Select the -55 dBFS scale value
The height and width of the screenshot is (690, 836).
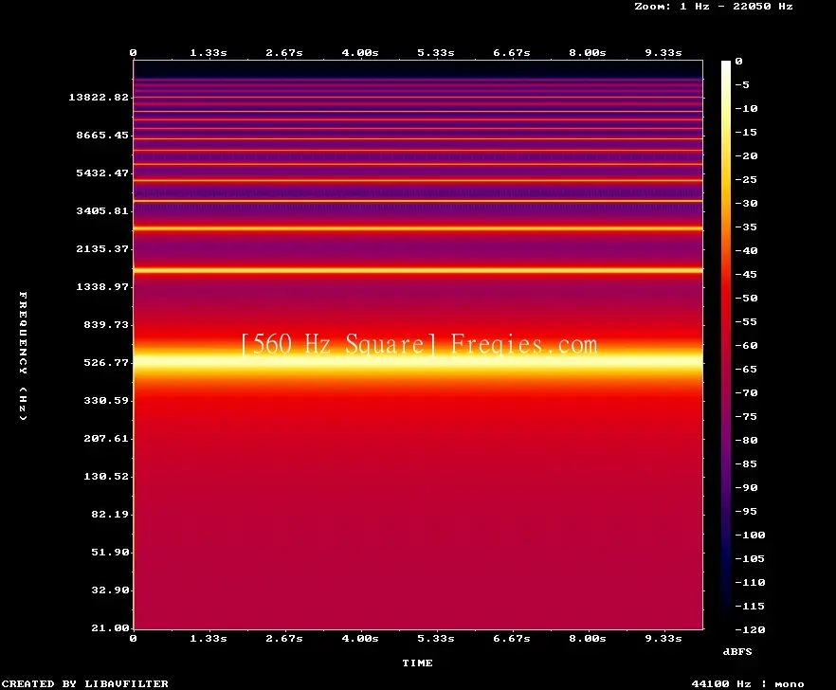click(746, 321)
